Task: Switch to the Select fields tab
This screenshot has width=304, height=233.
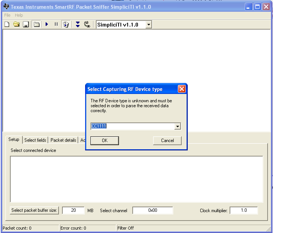Action: click(35, 140)
